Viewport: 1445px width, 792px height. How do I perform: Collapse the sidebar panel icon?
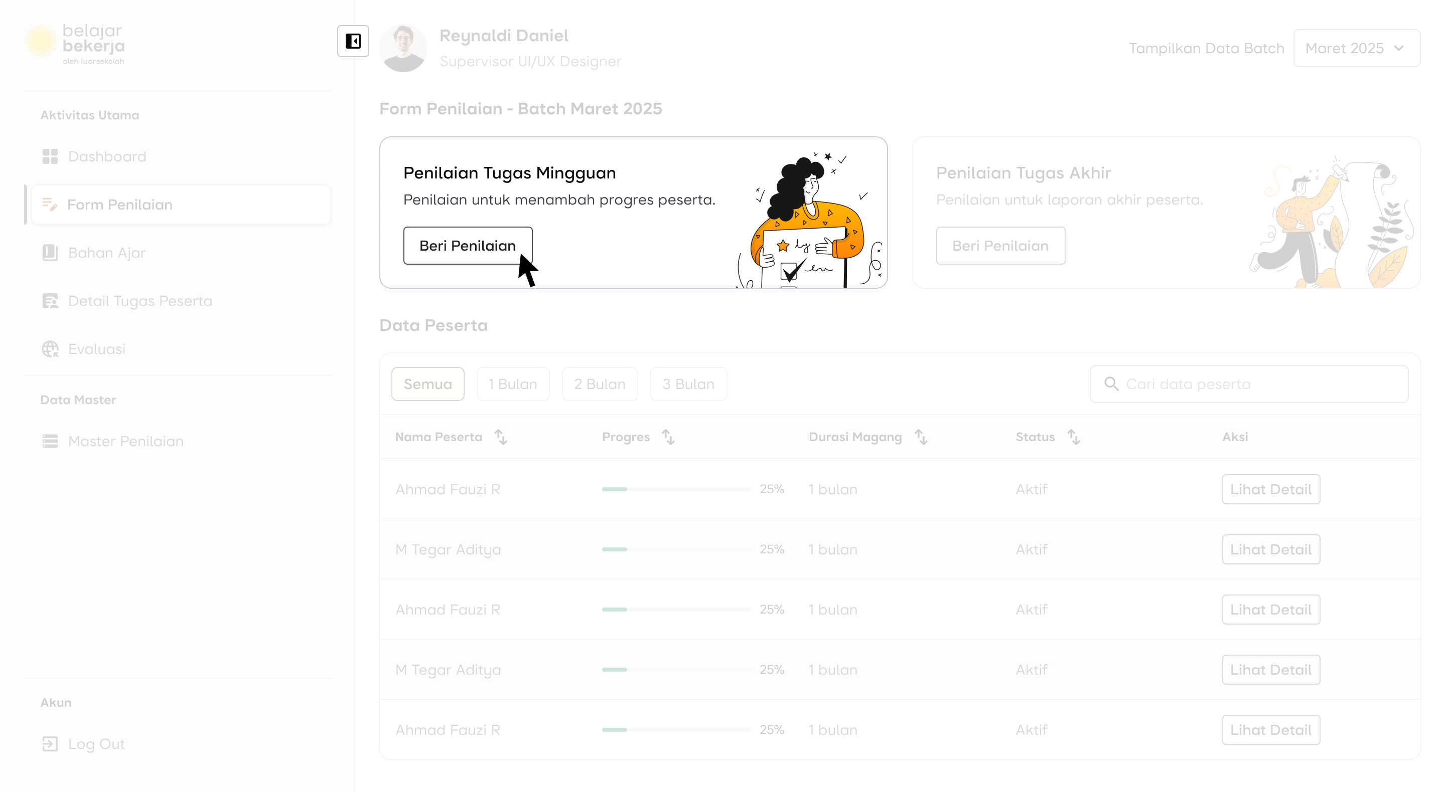(353, 41)
